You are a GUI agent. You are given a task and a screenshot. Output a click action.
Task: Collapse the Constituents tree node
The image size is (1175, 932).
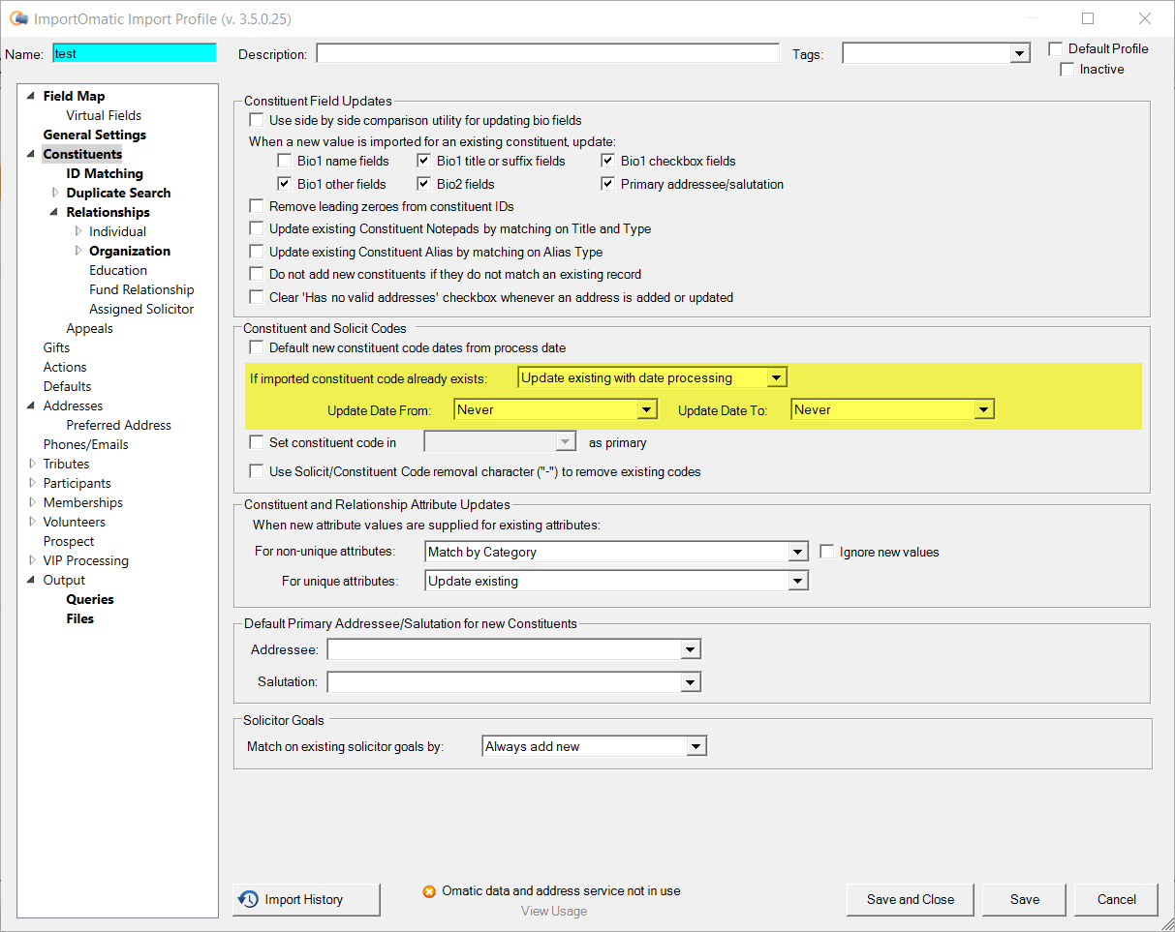(31, 154)
